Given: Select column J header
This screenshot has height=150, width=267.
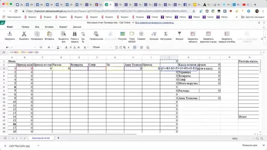Looking at the screenshot, I should (x=169, y=57).
